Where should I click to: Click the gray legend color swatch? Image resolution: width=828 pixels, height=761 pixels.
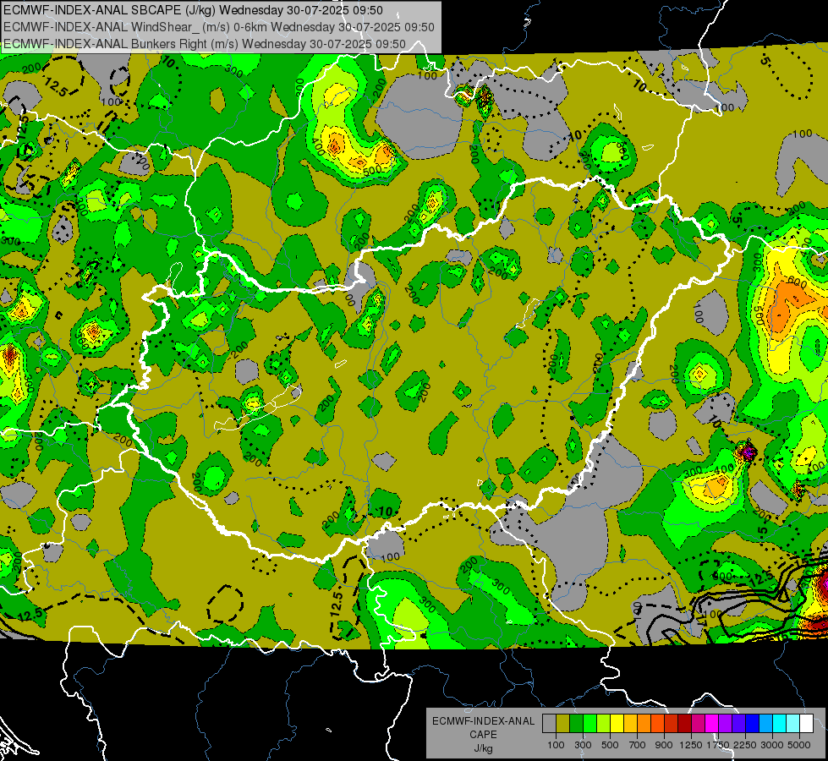[x=549, y=724]
